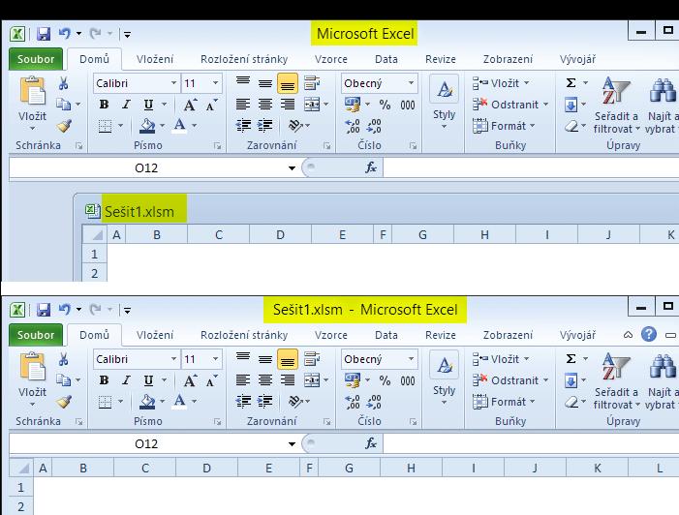Click Vložit paste button in top window
The image size is (679, 515).
[x=33, y=104]
